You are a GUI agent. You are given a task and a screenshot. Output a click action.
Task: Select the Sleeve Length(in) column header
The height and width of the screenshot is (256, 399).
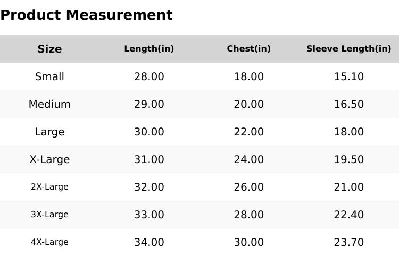coord(348,49)
